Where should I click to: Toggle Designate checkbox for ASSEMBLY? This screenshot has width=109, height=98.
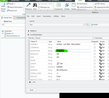click(95, 44)
